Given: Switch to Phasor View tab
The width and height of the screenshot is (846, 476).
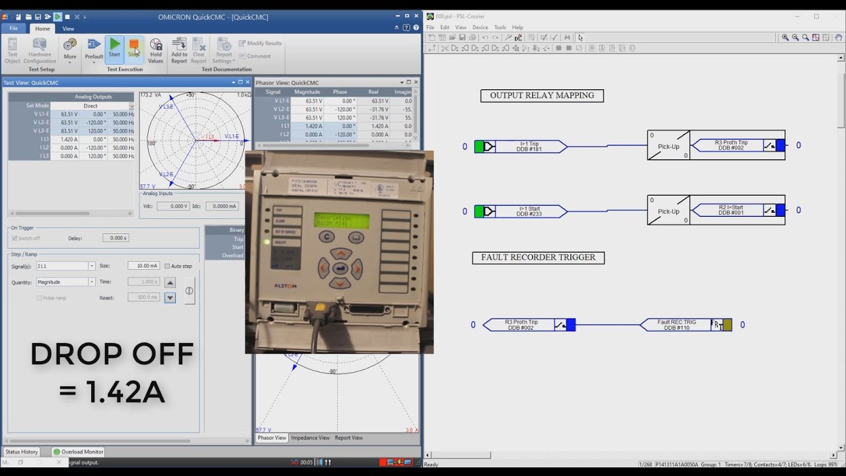Looking at the screenshot, I should 272,438.
